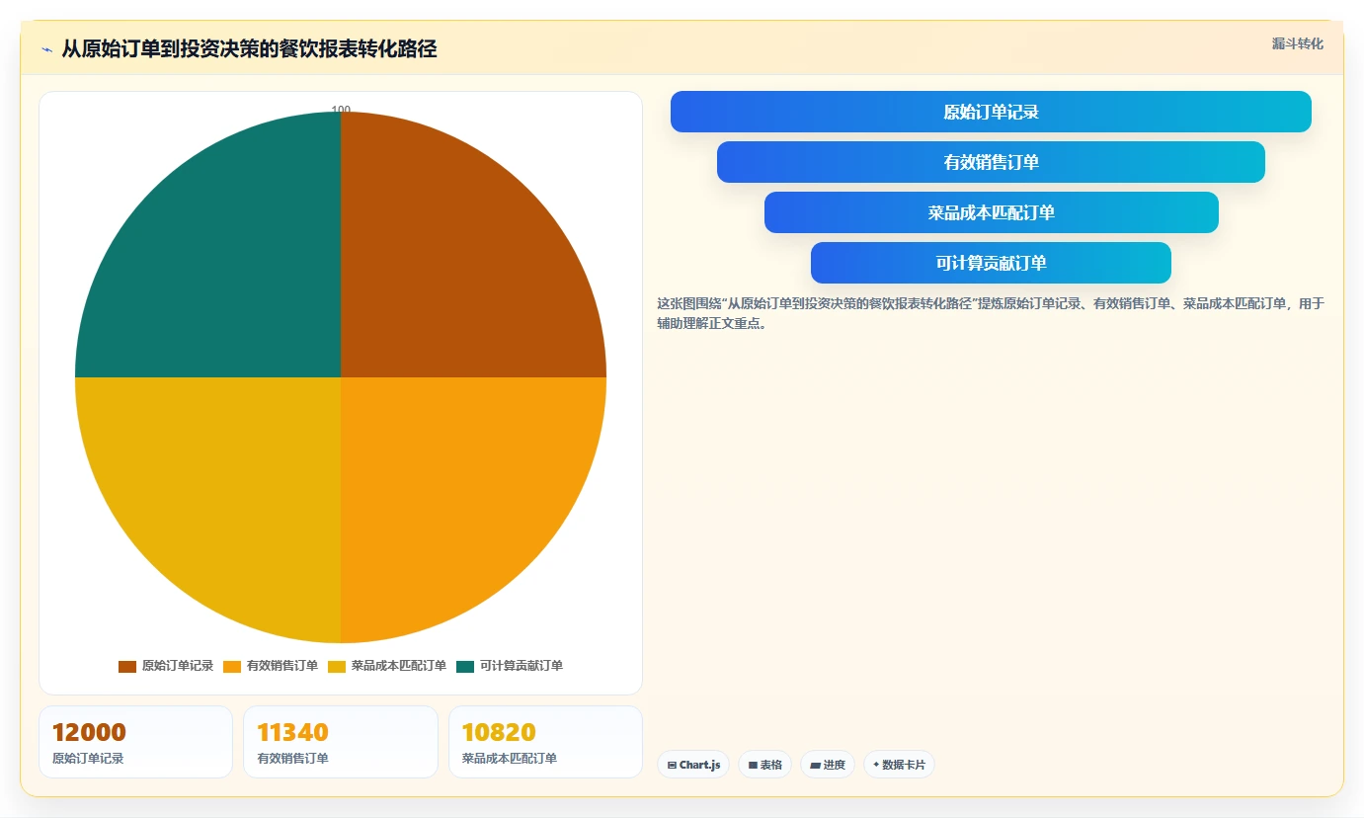Screen dimensions: 1364x818
Task: Click the description paragraph under the funnel
Action: [991, 313]
